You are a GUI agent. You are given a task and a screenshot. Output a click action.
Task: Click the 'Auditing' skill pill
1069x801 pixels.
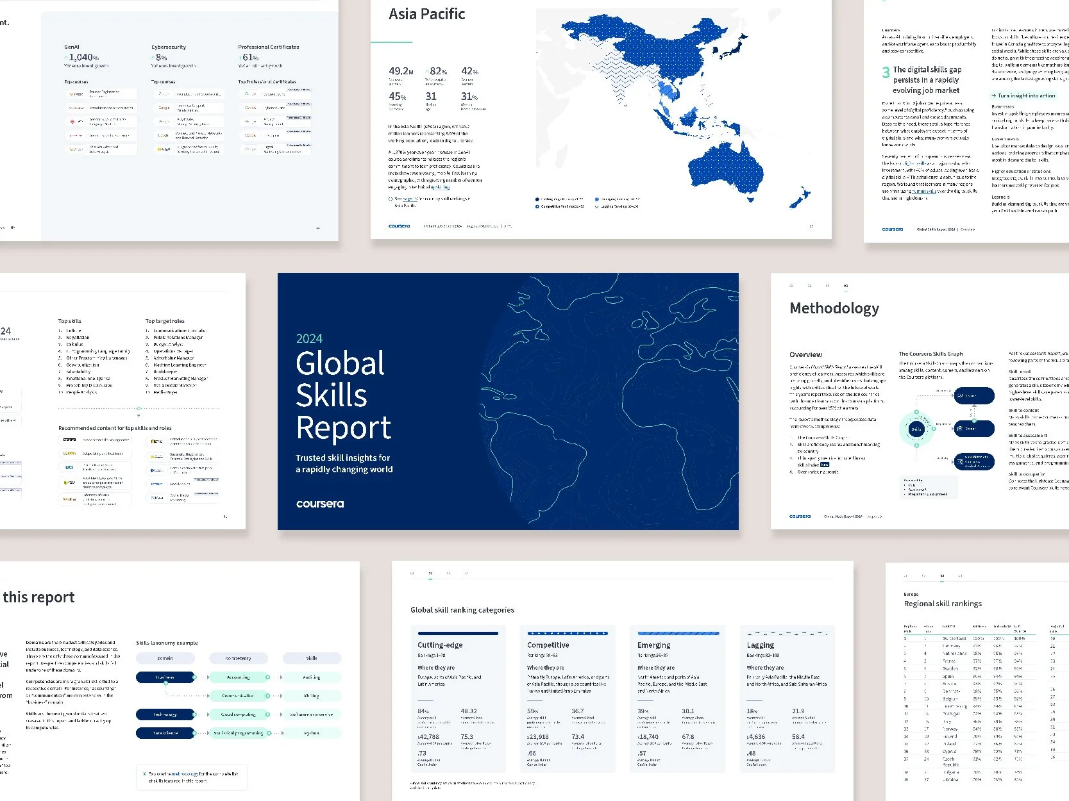tap(312, 677)
